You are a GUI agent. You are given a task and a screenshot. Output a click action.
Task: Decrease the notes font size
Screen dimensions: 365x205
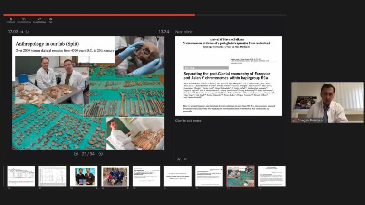click(x=185, y=159)
